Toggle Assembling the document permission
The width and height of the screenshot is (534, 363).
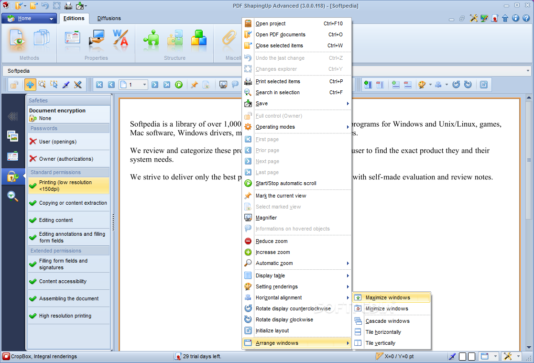click(69, 298)
